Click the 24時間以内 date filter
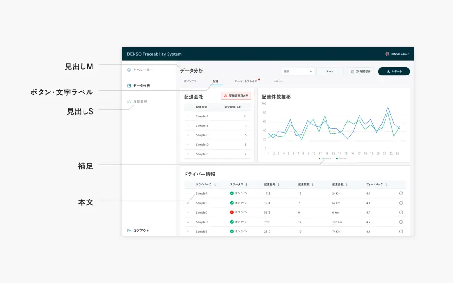This screenshot has height=283, width=453. tap(361, 72)
